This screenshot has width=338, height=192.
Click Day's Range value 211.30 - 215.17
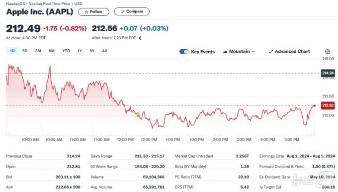(150, 156)
